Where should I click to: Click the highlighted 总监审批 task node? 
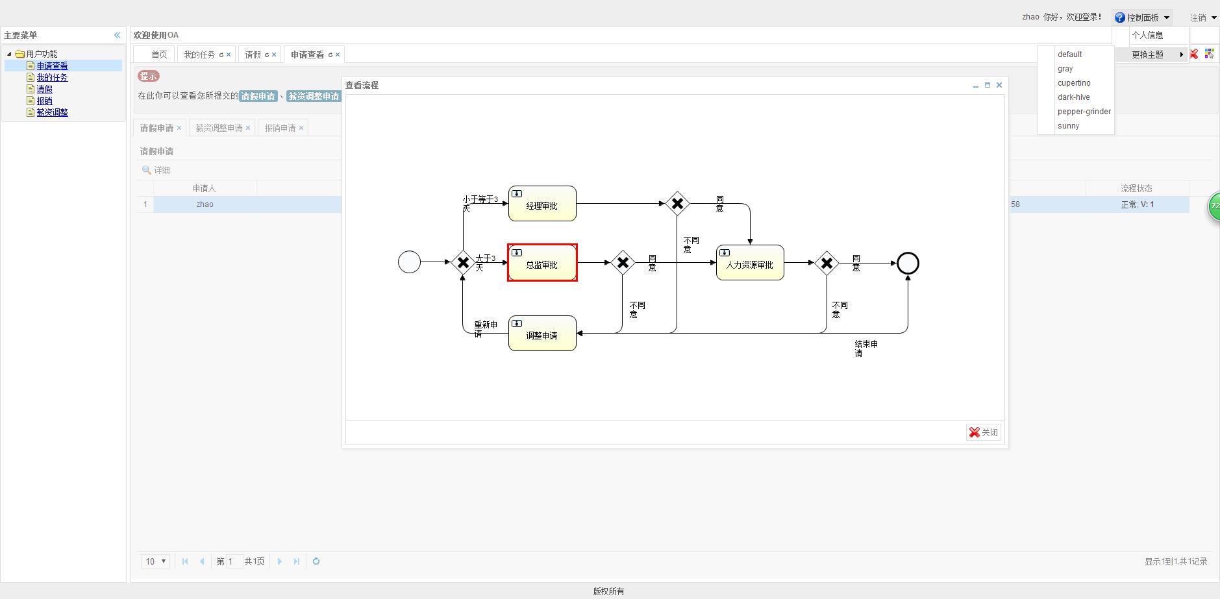tap(542, 263)
